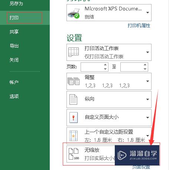The image size is (169, 170).
Task: Click the collated pages icon next to 调整
Action: point(74,81)
